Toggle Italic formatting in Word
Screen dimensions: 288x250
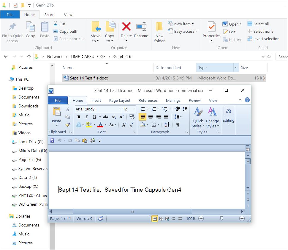(x=86, y=117)
